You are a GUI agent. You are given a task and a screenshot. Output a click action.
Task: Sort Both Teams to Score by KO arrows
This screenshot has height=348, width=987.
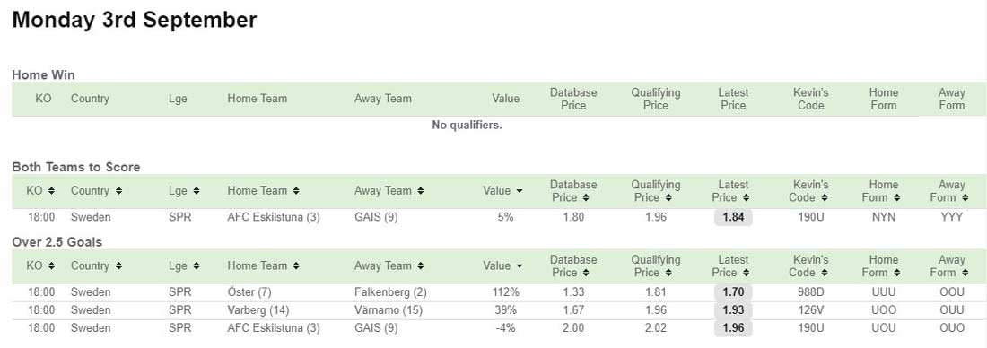click(51, 191)
